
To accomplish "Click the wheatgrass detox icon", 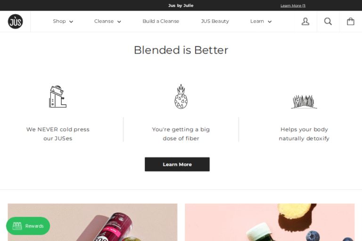I will pos(304,102).
